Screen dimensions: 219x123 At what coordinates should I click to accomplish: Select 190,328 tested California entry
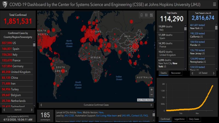pyautogui.click(x=202, y=35)
